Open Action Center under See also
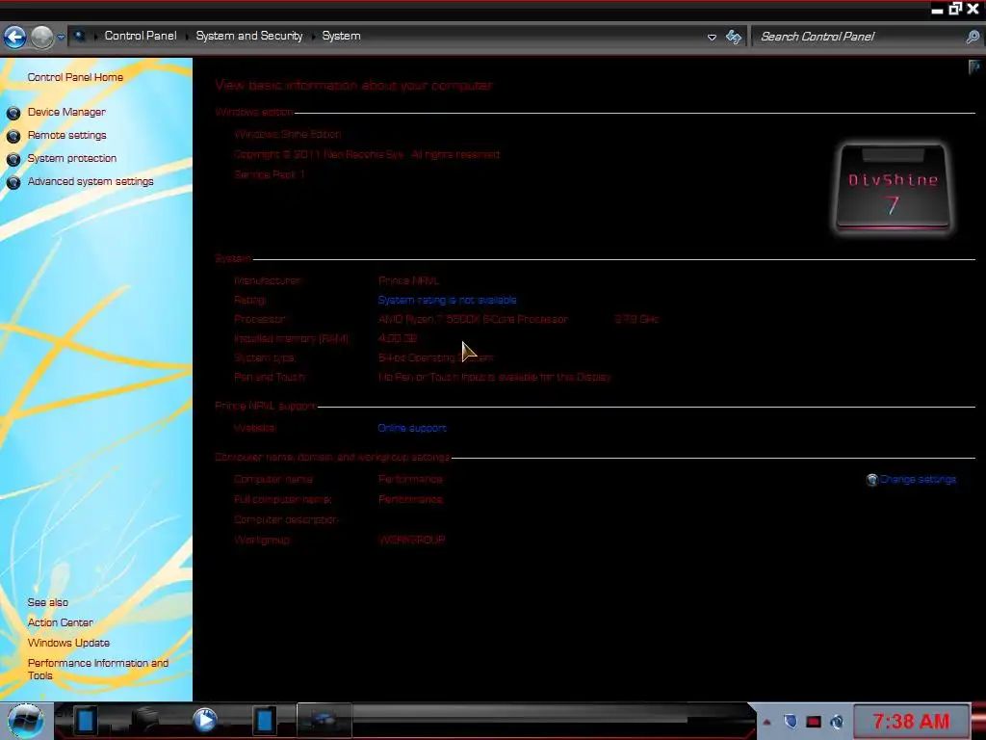Image resolution: width=986 pixels, height=740 pixels. pyautogui.click(x=61, y=622)
